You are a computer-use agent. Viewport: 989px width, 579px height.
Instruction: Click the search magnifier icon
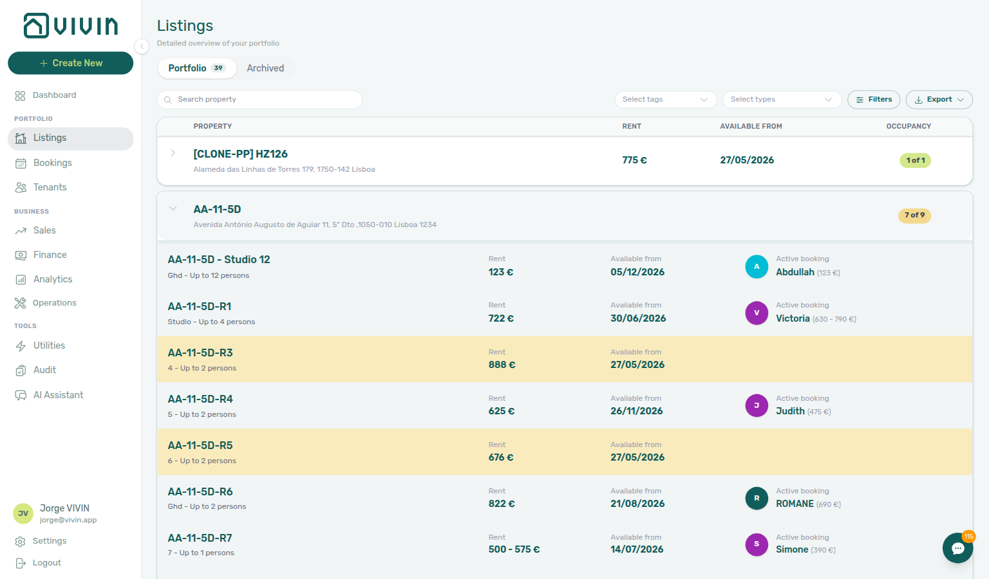pos(167,100)
